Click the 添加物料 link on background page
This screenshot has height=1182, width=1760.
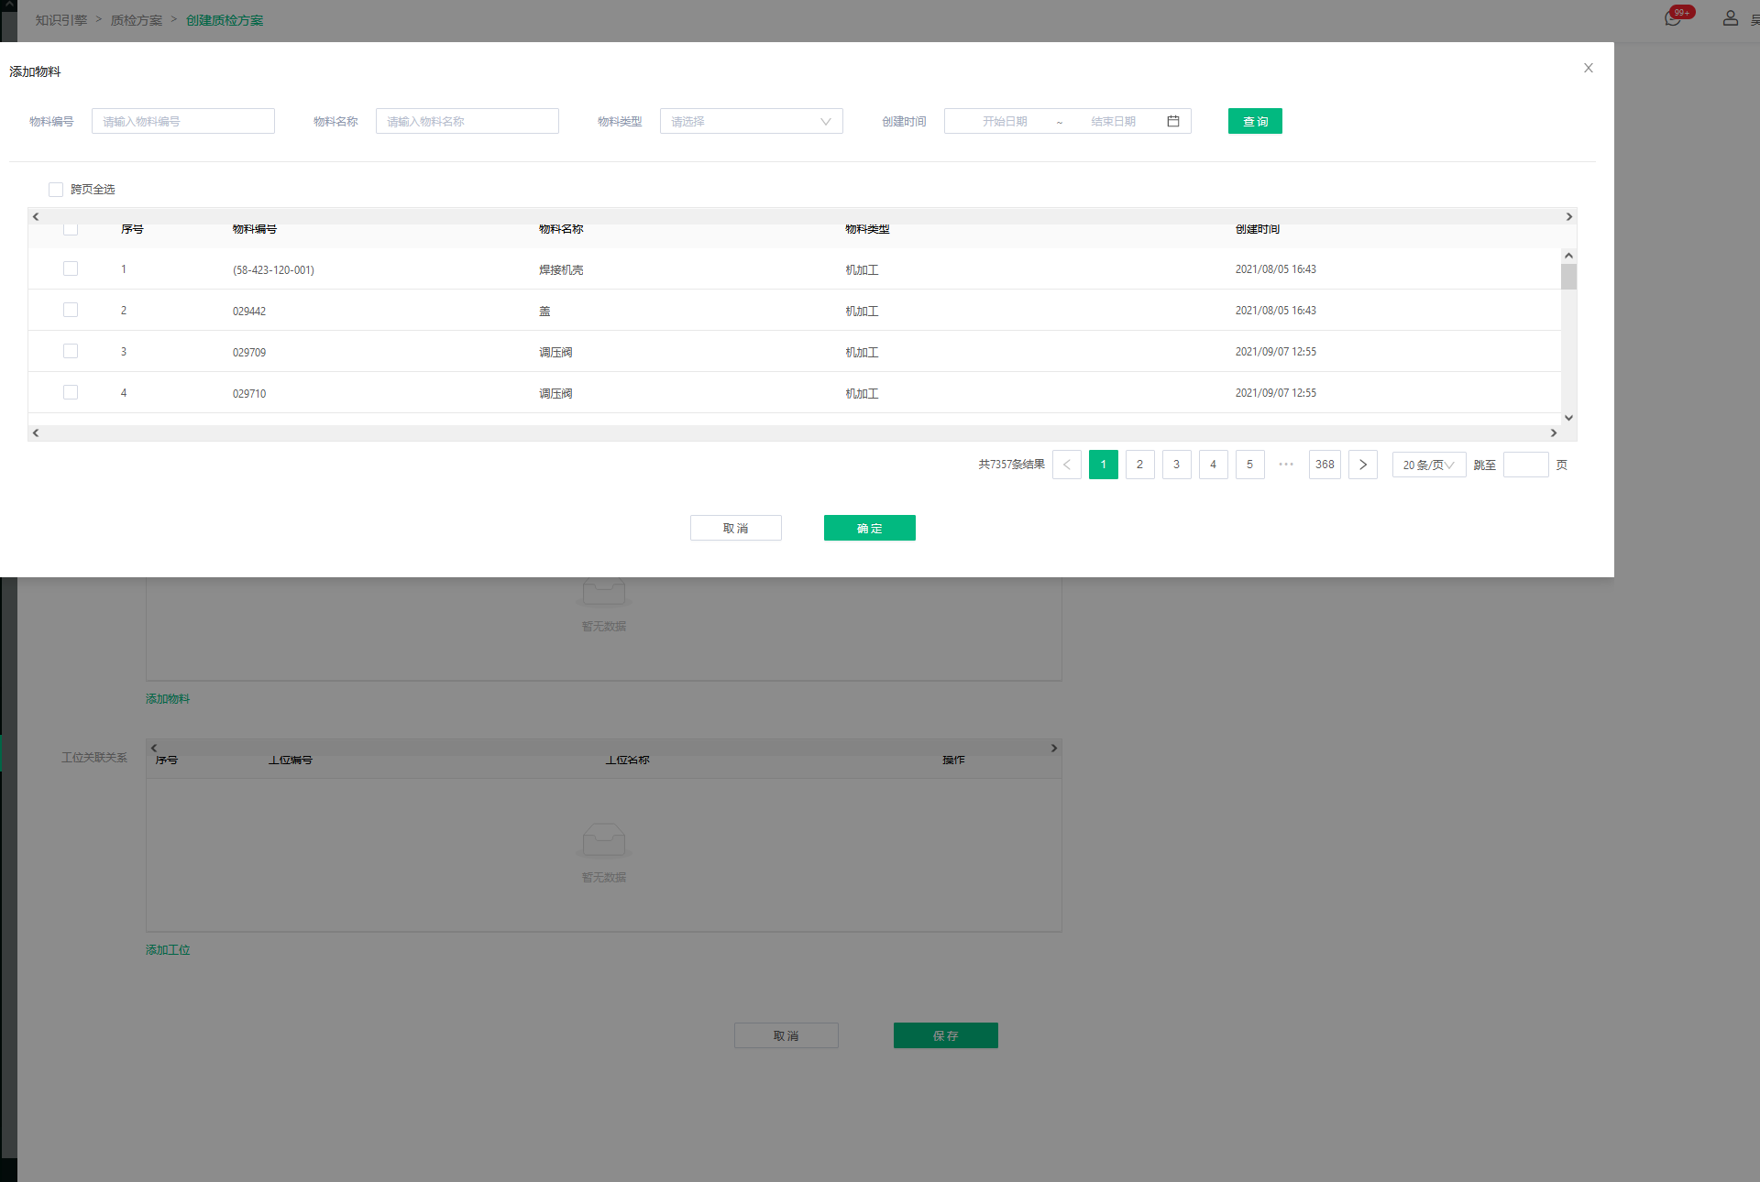[168, 699]
